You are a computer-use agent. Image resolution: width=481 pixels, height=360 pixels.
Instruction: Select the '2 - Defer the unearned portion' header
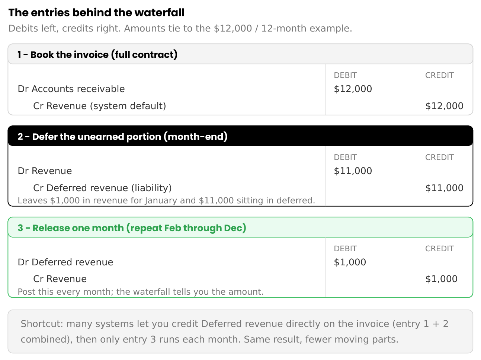click(240, 136)
